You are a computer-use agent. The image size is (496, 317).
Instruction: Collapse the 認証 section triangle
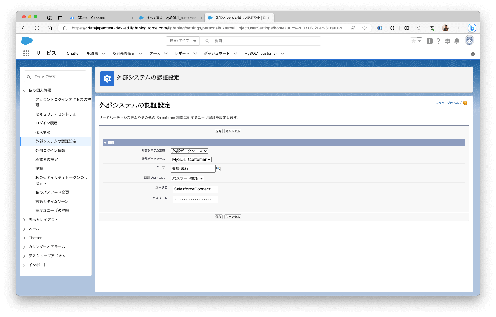[x=105, y=143]
